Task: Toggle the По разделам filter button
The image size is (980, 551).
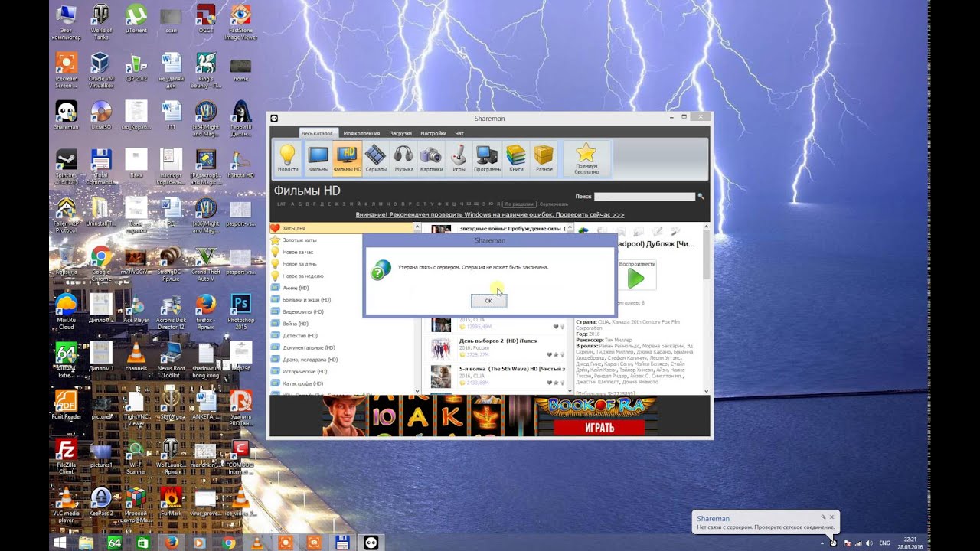Action: (x=518, y=204)
